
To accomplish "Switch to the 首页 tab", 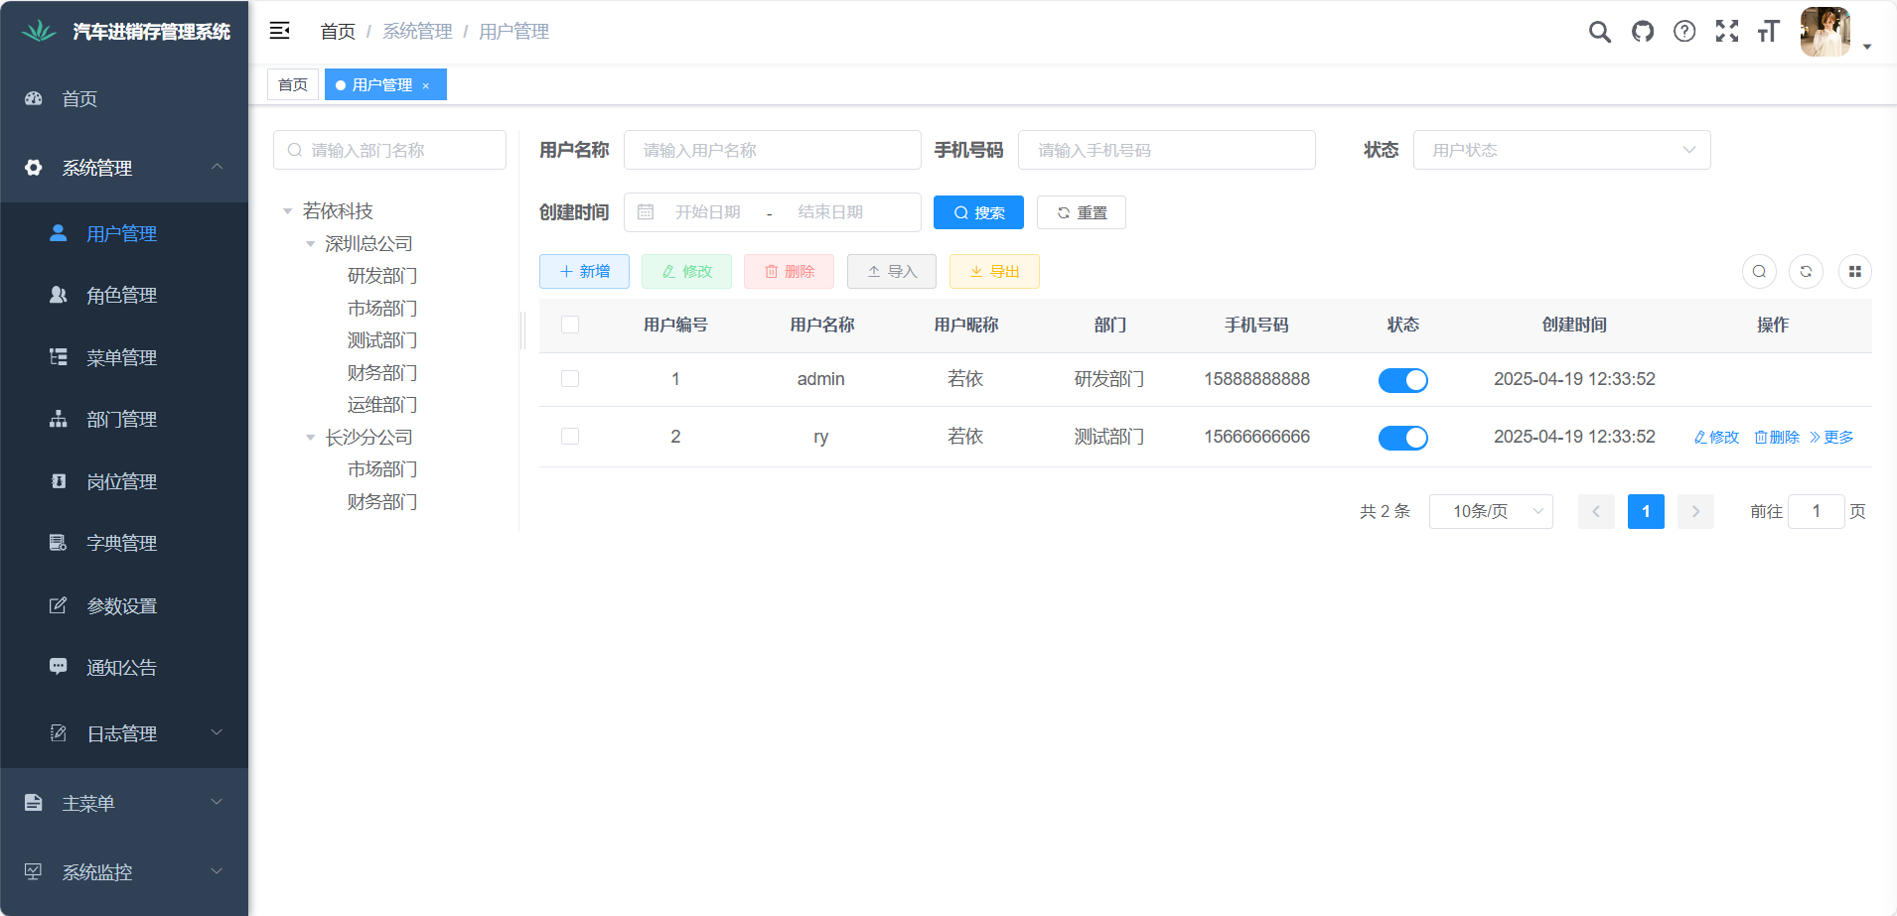I will pyautogui.click(x=293, y=84).
